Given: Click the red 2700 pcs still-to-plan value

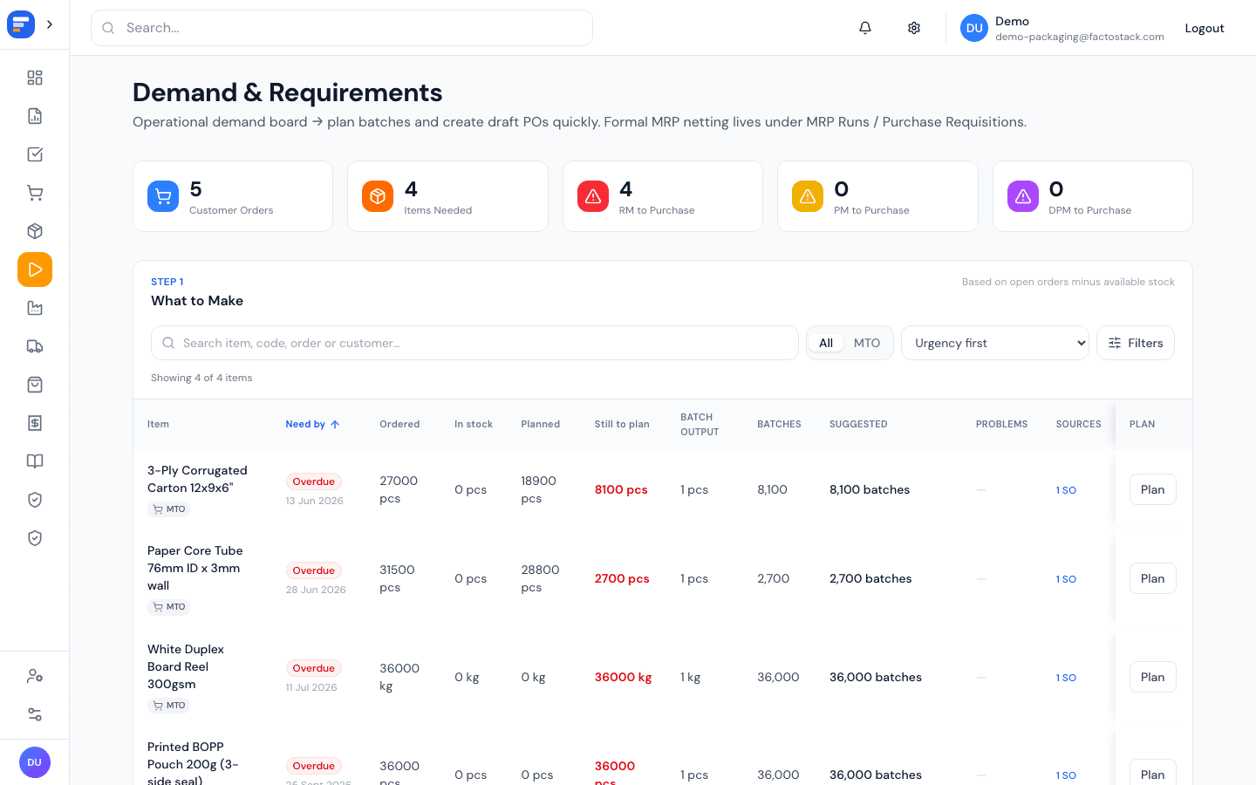Looking at the screenshot, I should 622,578.
